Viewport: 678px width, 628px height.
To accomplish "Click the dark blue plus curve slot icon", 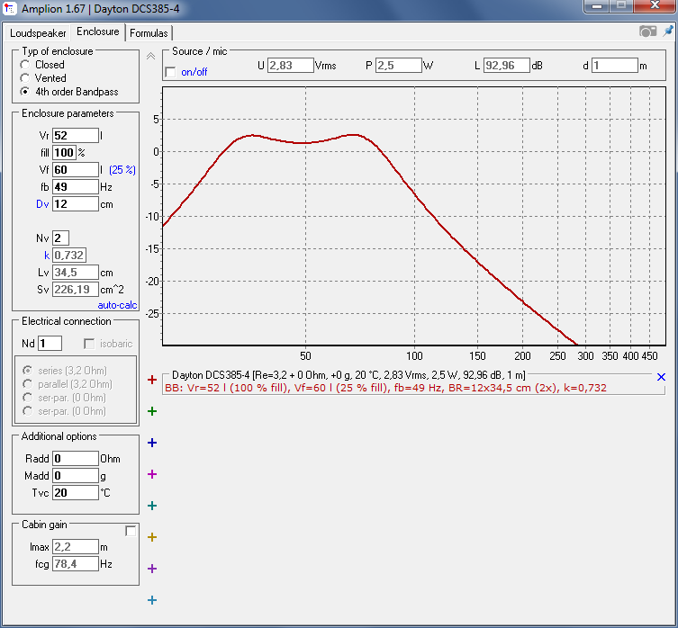I will [x=152, y=443].
